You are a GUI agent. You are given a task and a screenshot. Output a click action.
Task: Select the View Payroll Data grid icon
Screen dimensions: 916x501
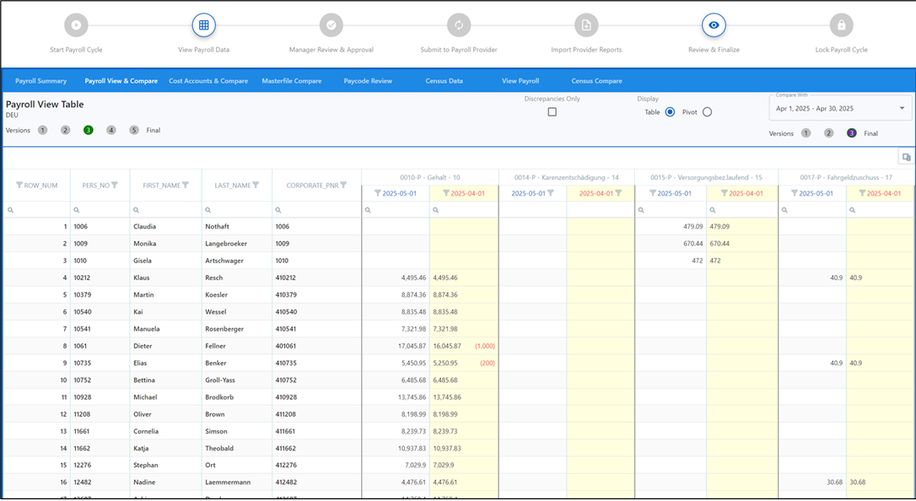coord(204,24)
